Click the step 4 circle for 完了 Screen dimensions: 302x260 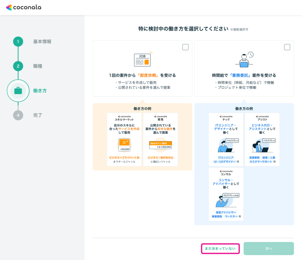(18, 115)
